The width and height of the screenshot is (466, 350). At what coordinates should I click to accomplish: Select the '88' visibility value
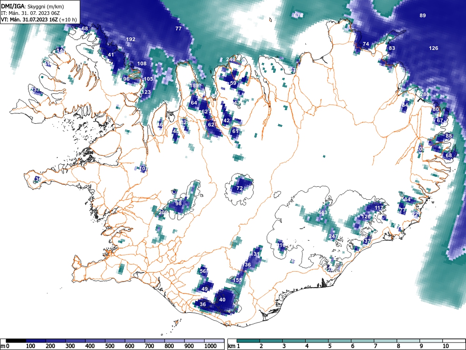pos(449,136)
